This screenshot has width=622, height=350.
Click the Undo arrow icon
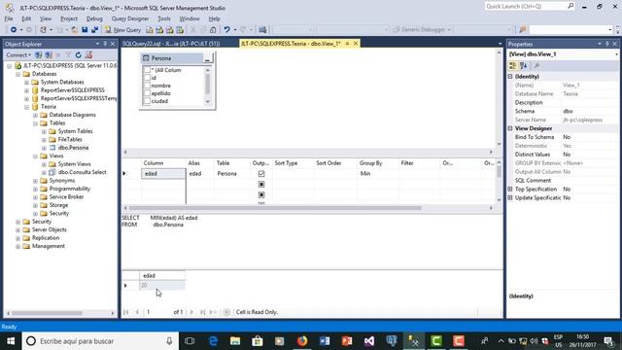pos(226,30)
